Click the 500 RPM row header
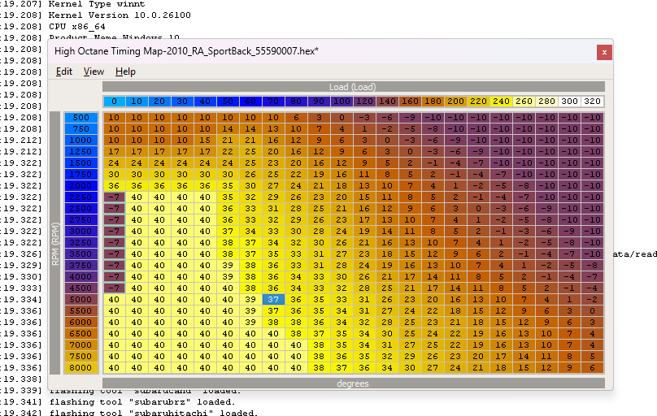Viewport: 657px width, 416px height. coord(81,118)
